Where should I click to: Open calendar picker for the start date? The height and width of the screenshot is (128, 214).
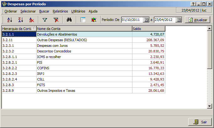point(146,20)
